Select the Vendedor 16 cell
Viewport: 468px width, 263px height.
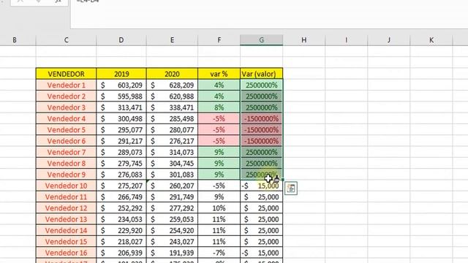point(66,253)
